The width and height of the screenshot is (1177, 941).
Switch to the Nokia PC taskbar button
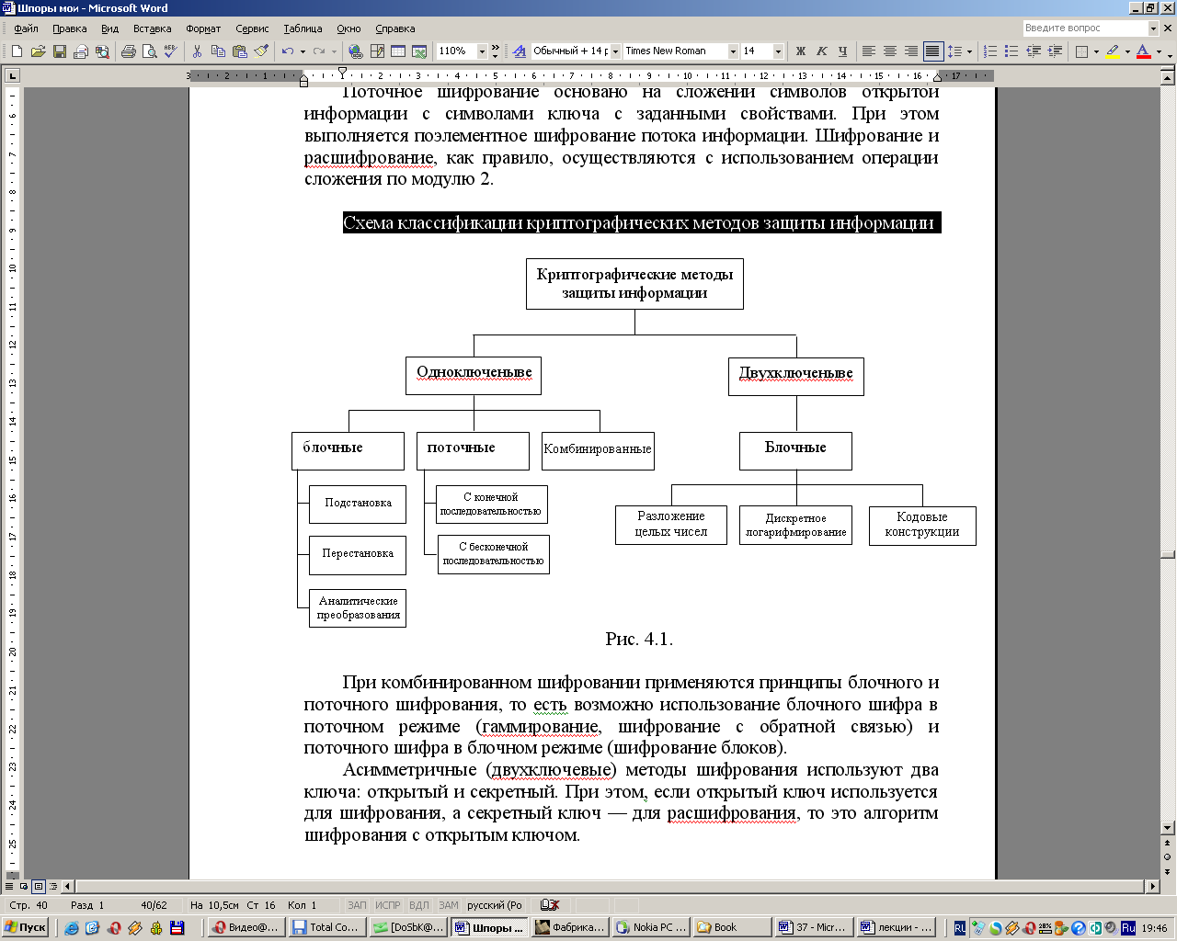651,927
